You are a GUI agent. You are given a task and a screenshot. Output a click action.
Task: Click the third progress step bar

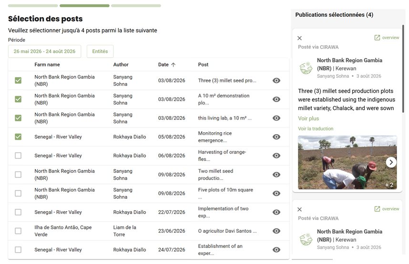(136, 5)
